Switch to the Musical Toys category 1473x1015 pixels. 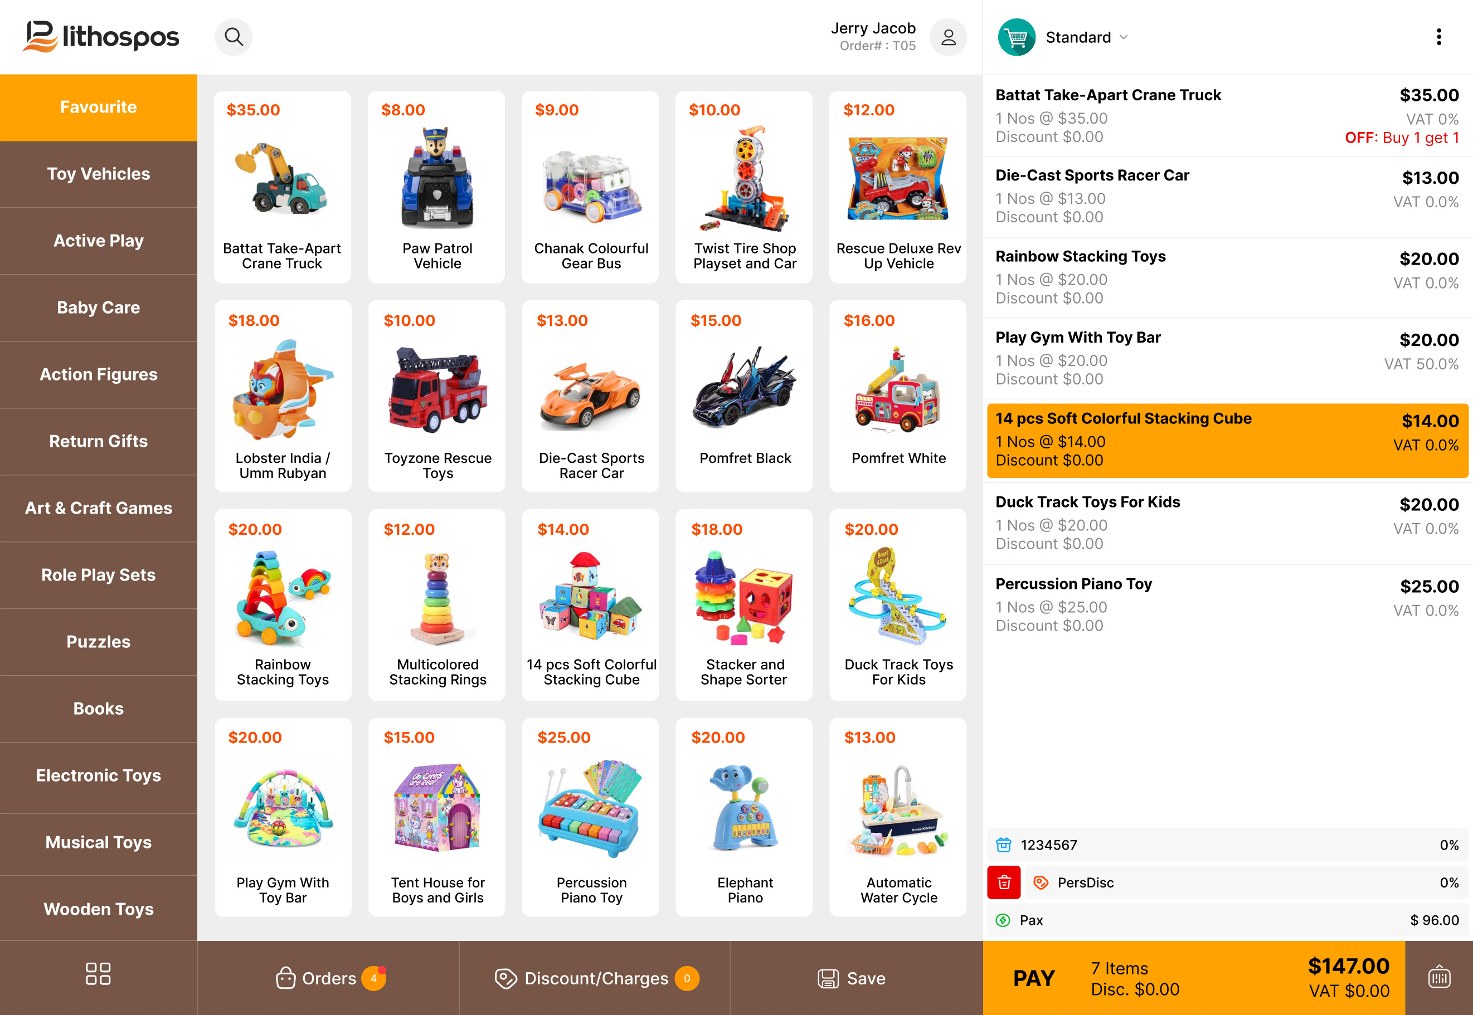[98, 842]
